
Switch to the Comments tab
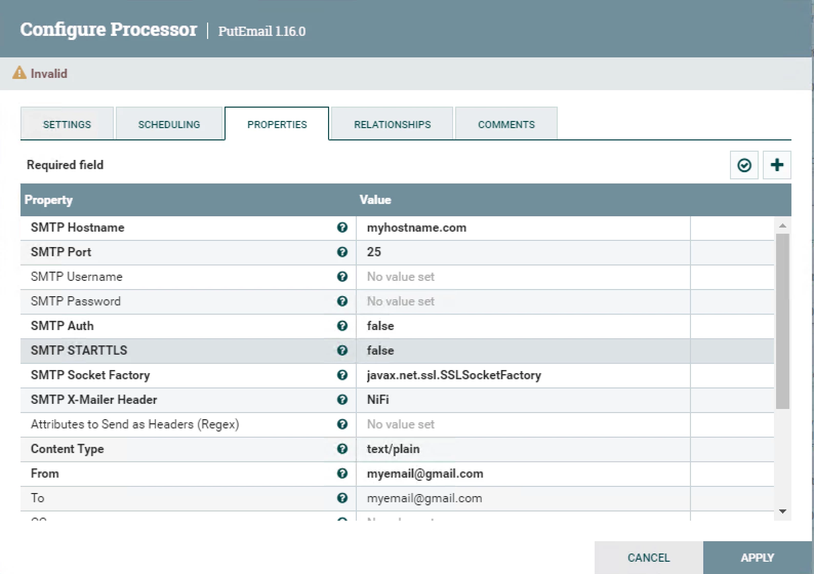pos(506,124)
